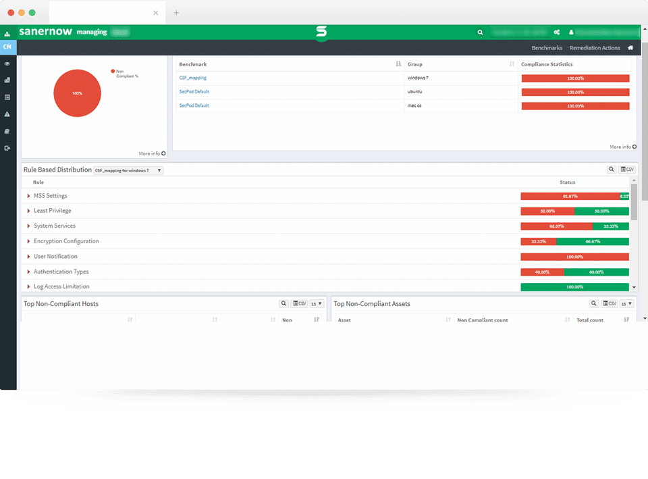648x479 pixels.
Task: Click the logout icon in sidebar
Action: point(7,148)
